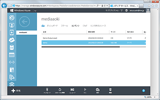Open Virtual Machines monitor icon in sidebar
The height and width of the screenshot is (100, 160).
(x=12, y=25)
